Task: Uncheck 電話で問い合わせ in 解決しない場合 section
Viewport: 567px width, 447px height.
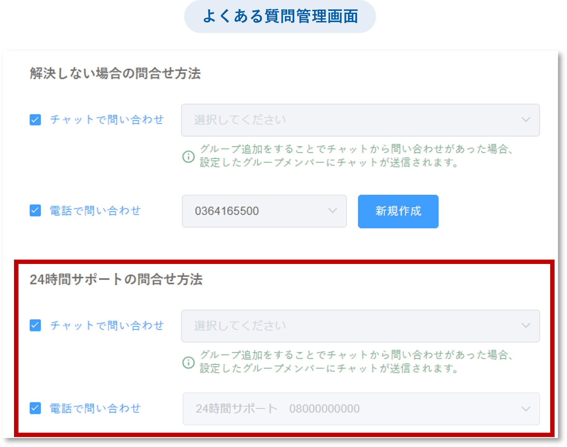Action: point(35,210)
